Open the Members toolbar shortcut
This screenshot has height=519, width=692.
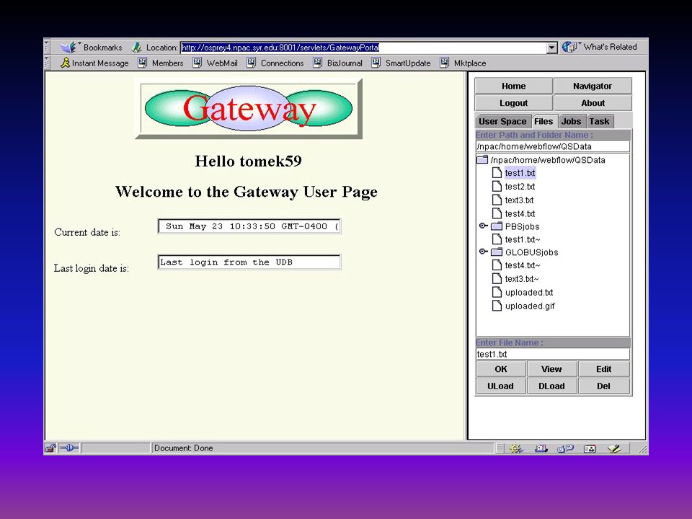point(161,63)
